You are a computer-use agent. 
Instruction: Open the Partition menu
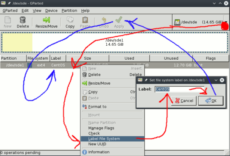(69, 11)
